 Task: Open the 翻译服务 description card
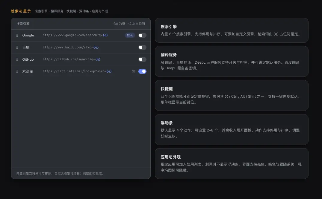232,61
